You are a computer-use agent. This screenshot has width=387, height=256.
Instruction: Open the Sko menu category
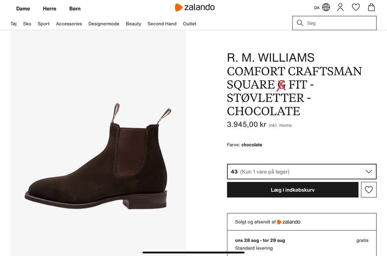coord(27,24)
